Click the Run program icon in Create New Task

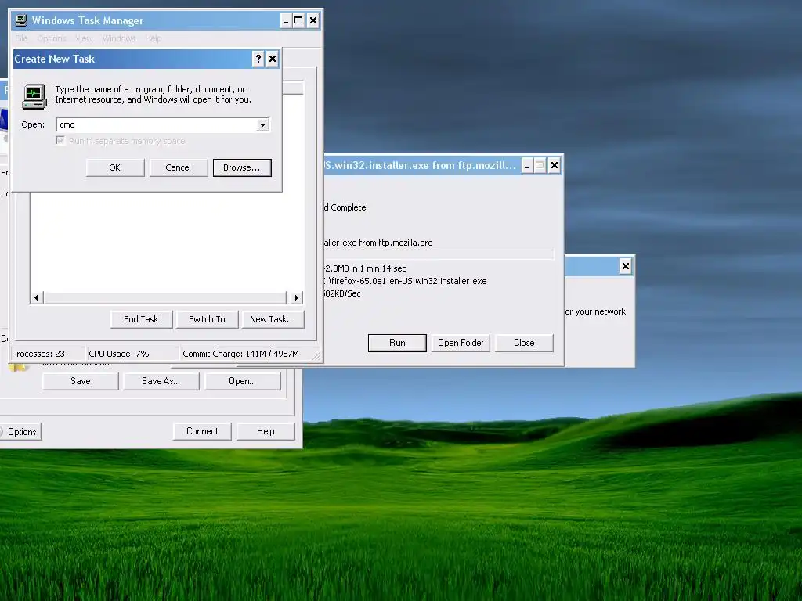point(34,96)
